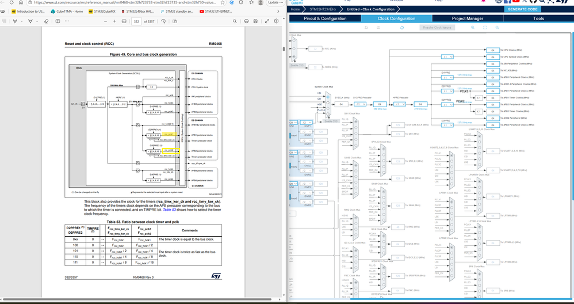Switch to Tools tab
The width and height of the screenshot is (574, 304).
point(538,18)
